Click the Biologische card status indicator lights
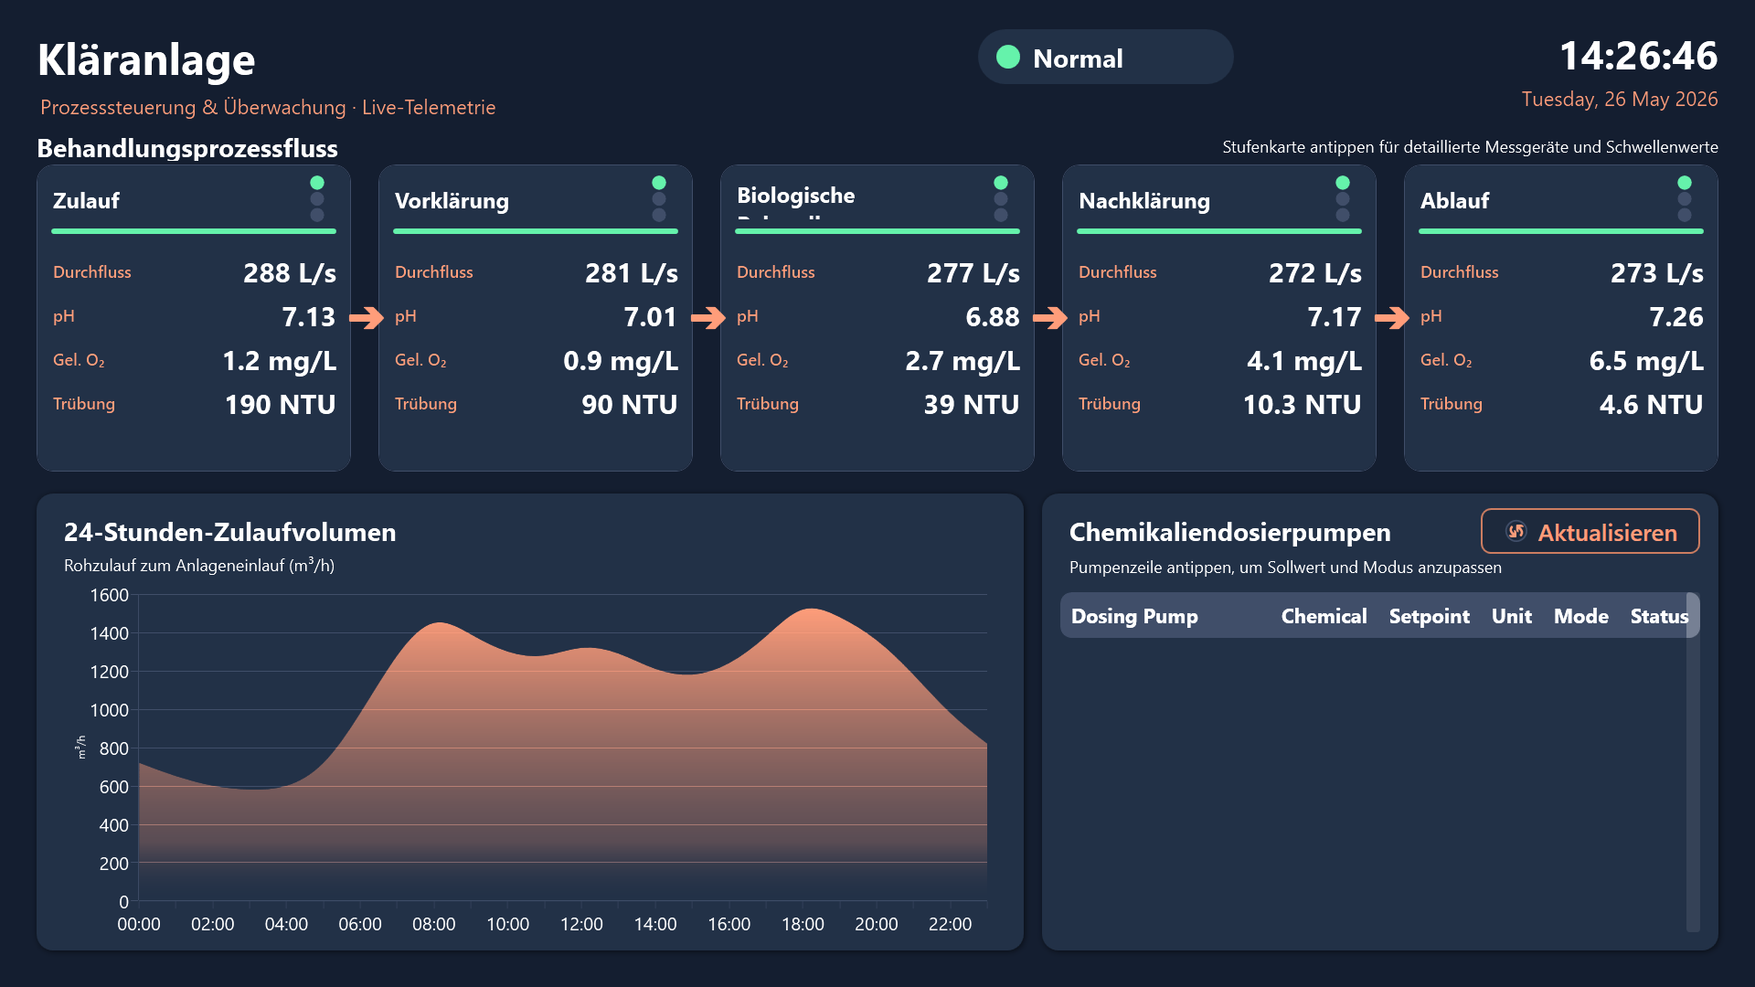 [1001, 199]
